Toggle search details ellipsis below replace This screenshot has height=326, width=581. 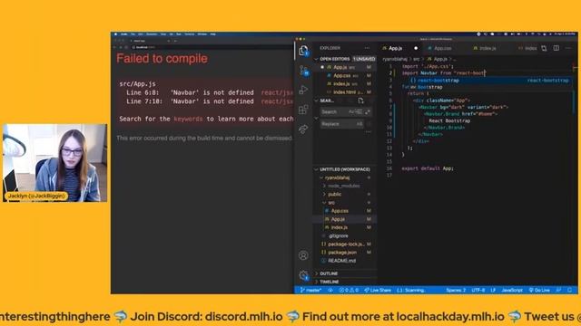pos(368,132)
